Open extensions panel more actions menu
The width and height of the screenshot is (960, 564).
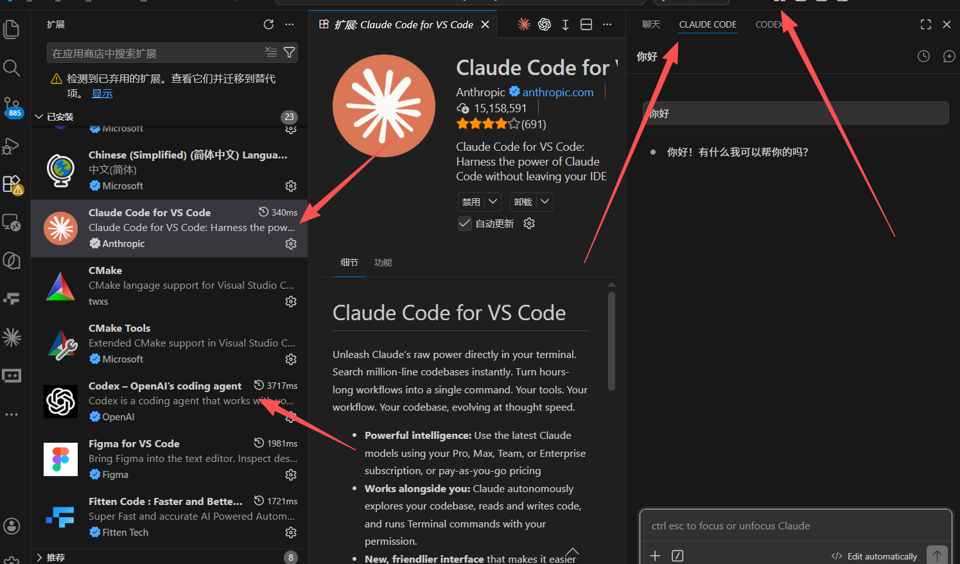(x=290, y=24)
